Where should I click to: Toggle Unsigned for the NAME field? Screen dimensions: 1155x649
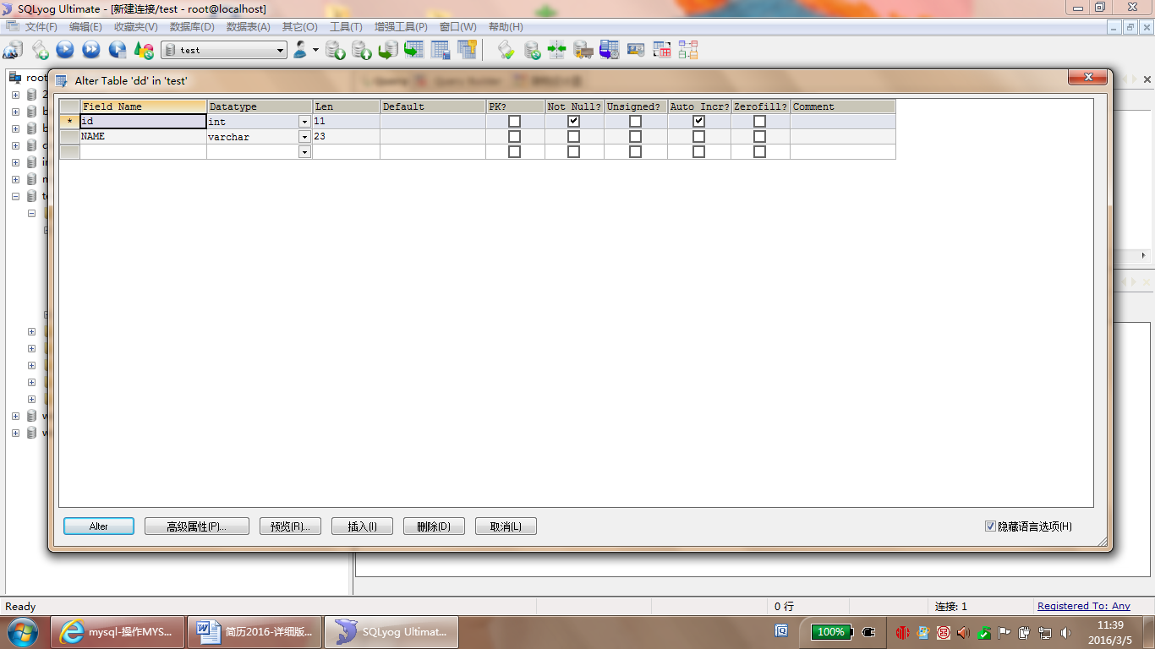click(635, 137)
